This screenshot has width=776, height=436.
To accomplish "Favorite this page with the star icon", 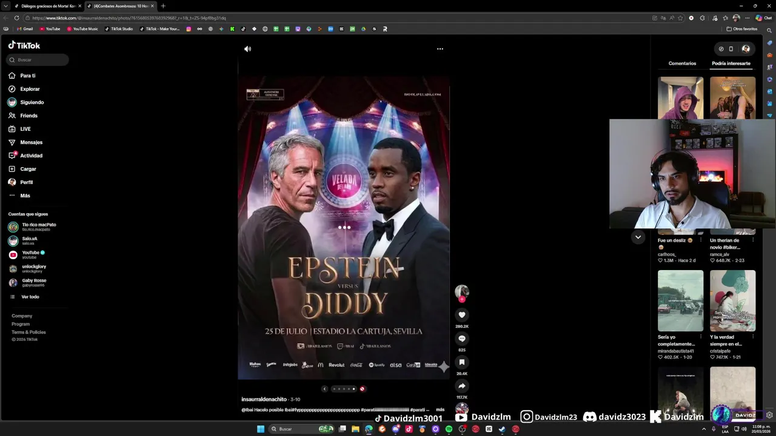I will coord(681,18).
